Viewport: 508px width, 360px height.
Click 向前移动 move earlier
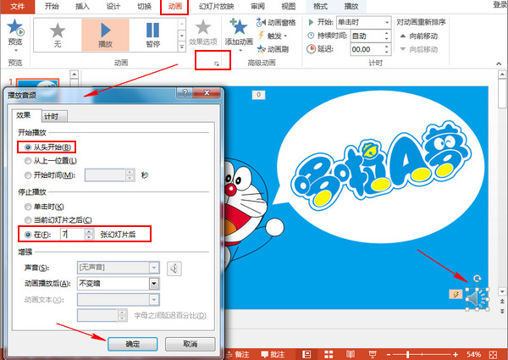click(418, 36)
